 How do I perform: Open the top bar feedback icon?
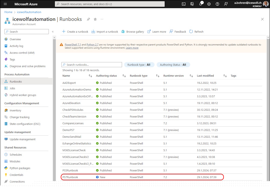click(x=226, y=4)
